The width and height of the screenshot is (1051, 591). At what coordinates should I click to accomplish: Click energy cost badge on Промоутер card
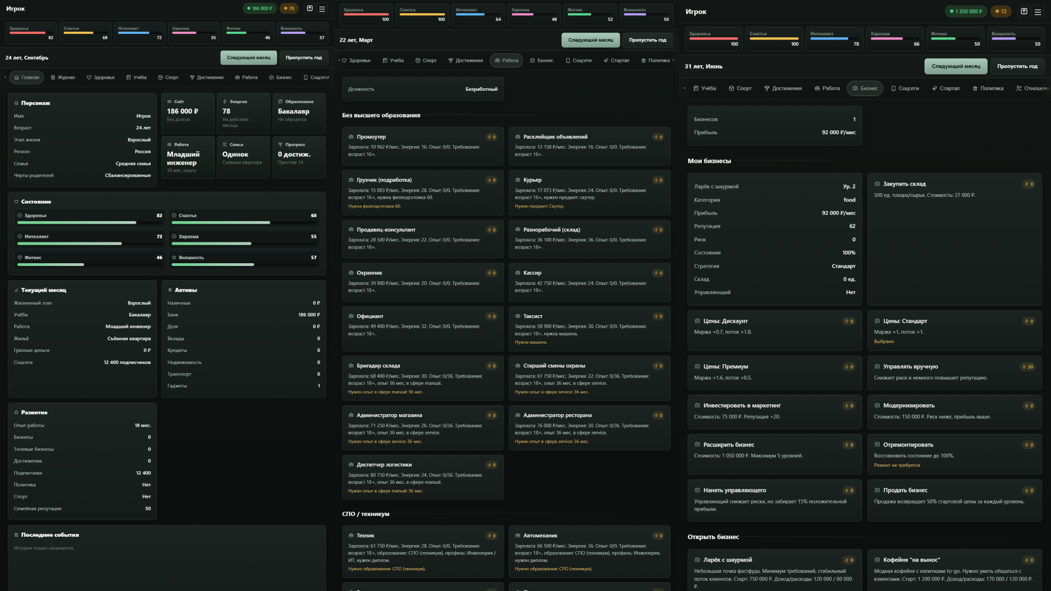[492, 137]
